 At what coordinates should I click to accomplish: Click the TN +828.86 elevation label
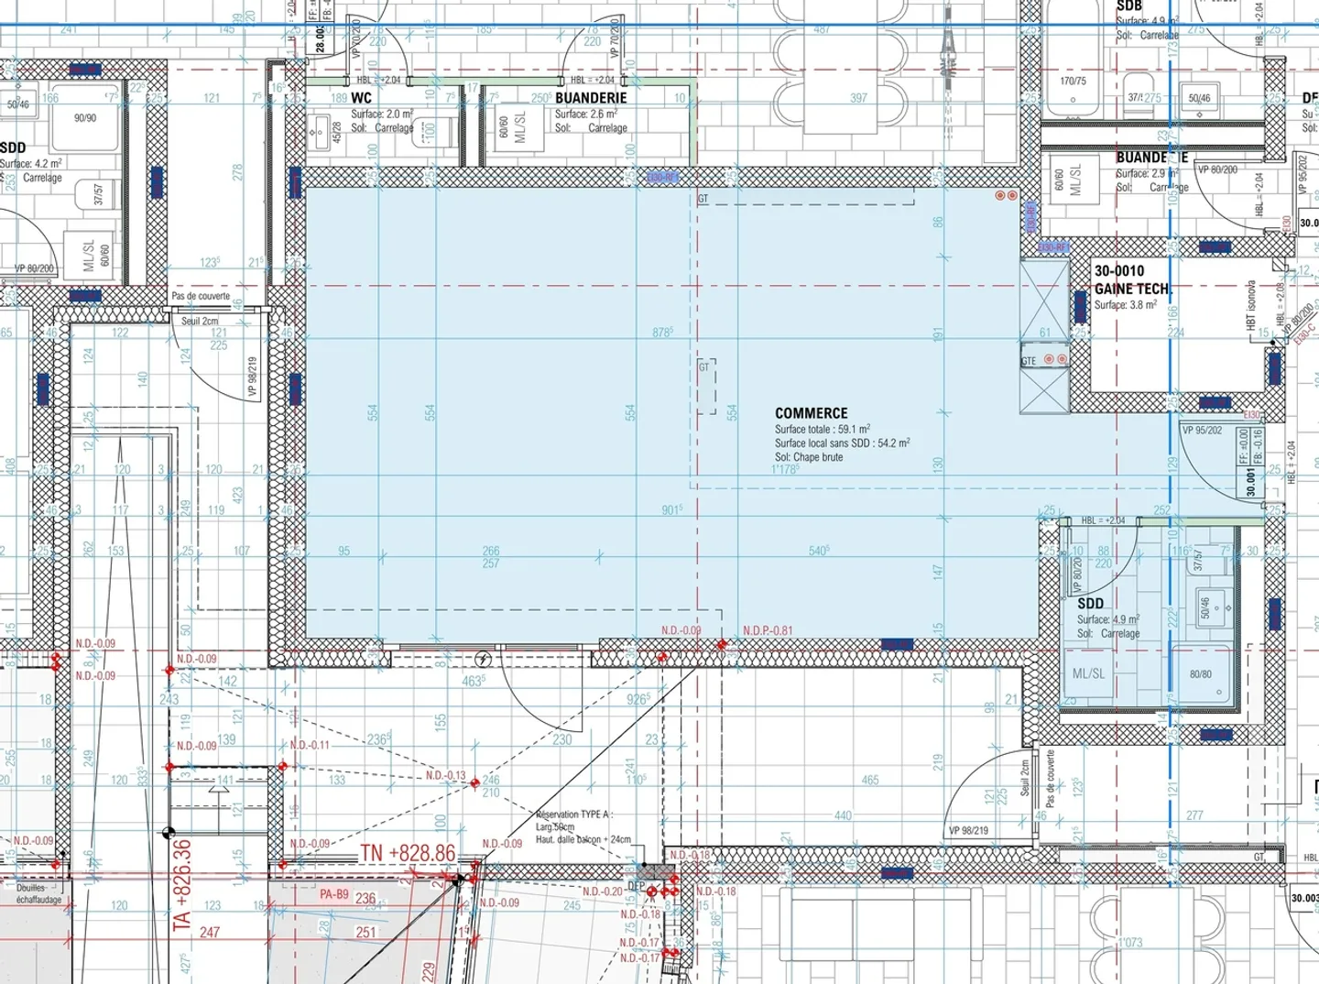click(x=408, y=853)
